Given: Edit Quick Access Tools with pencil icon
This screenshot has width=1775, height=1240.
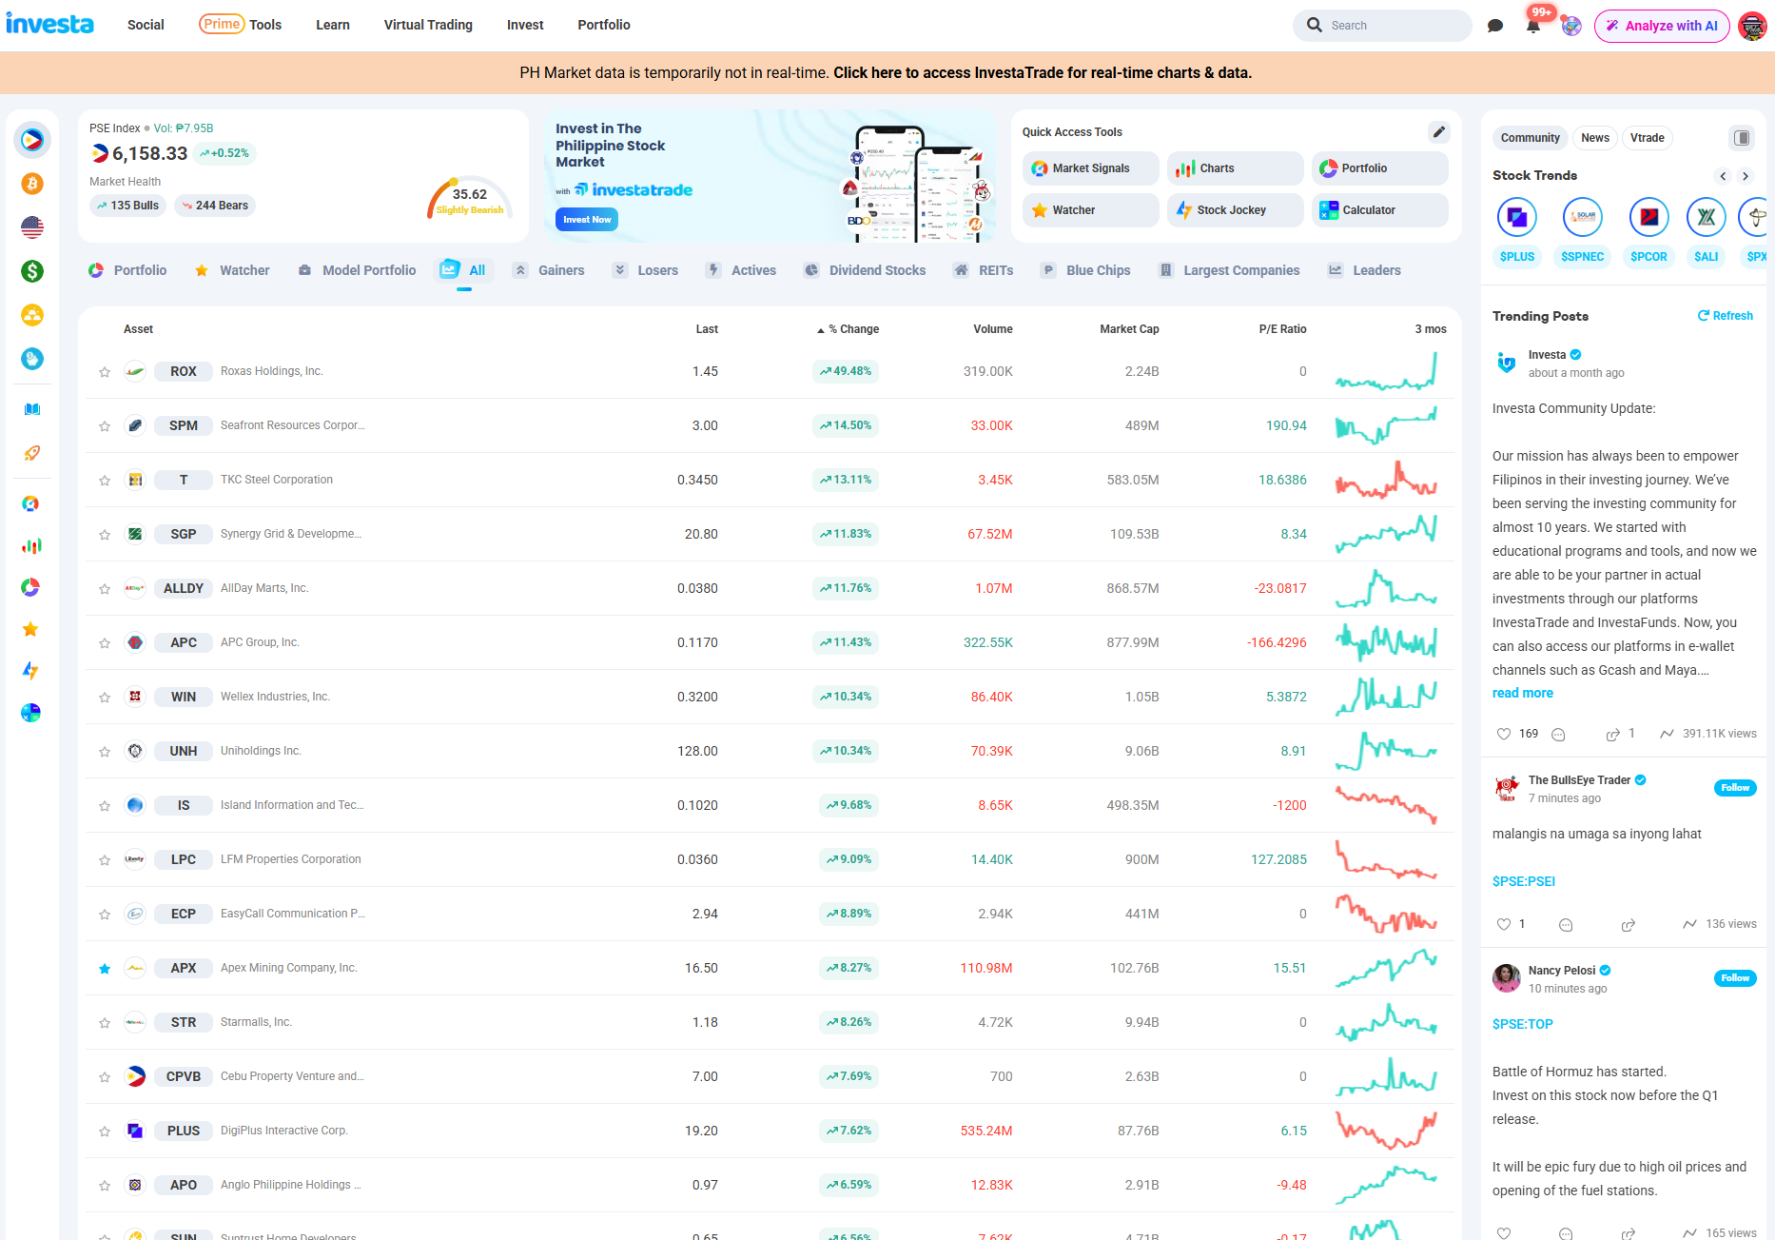Looking at the screenshot, I should point(1439,132).
